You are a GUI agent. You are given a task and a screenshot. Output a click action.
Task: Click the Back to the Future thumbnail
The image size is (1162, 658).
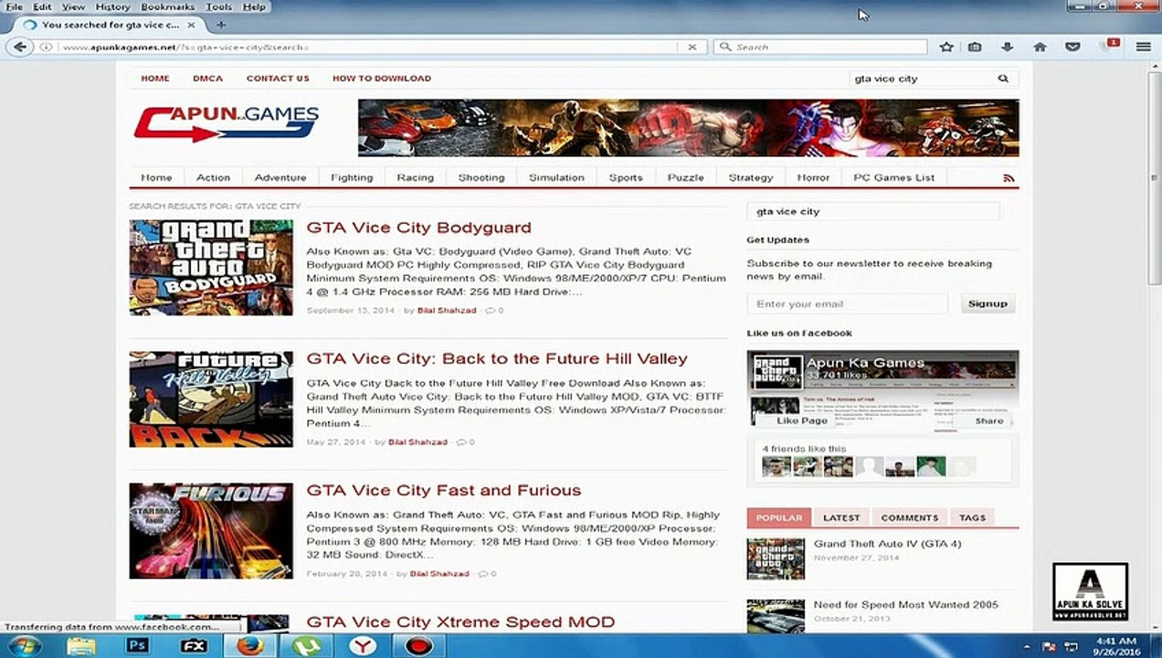point(211,399)
